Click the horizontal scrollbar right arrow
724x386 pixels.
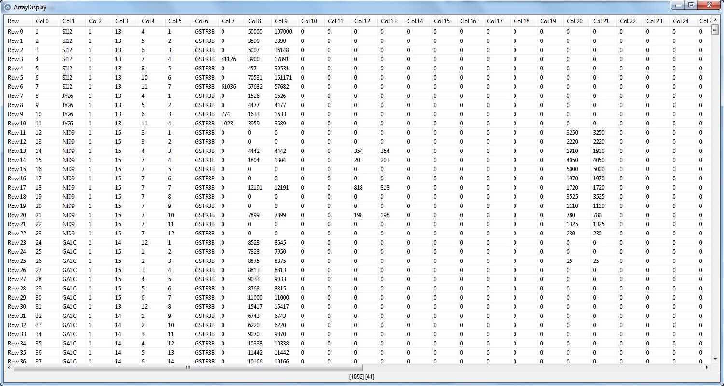(x=707, y=367)
